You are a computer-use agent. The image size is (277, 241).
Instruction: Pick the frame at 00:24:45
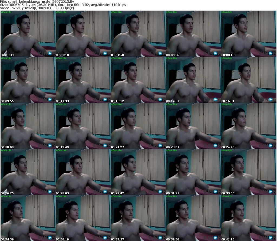click(249, 126)
